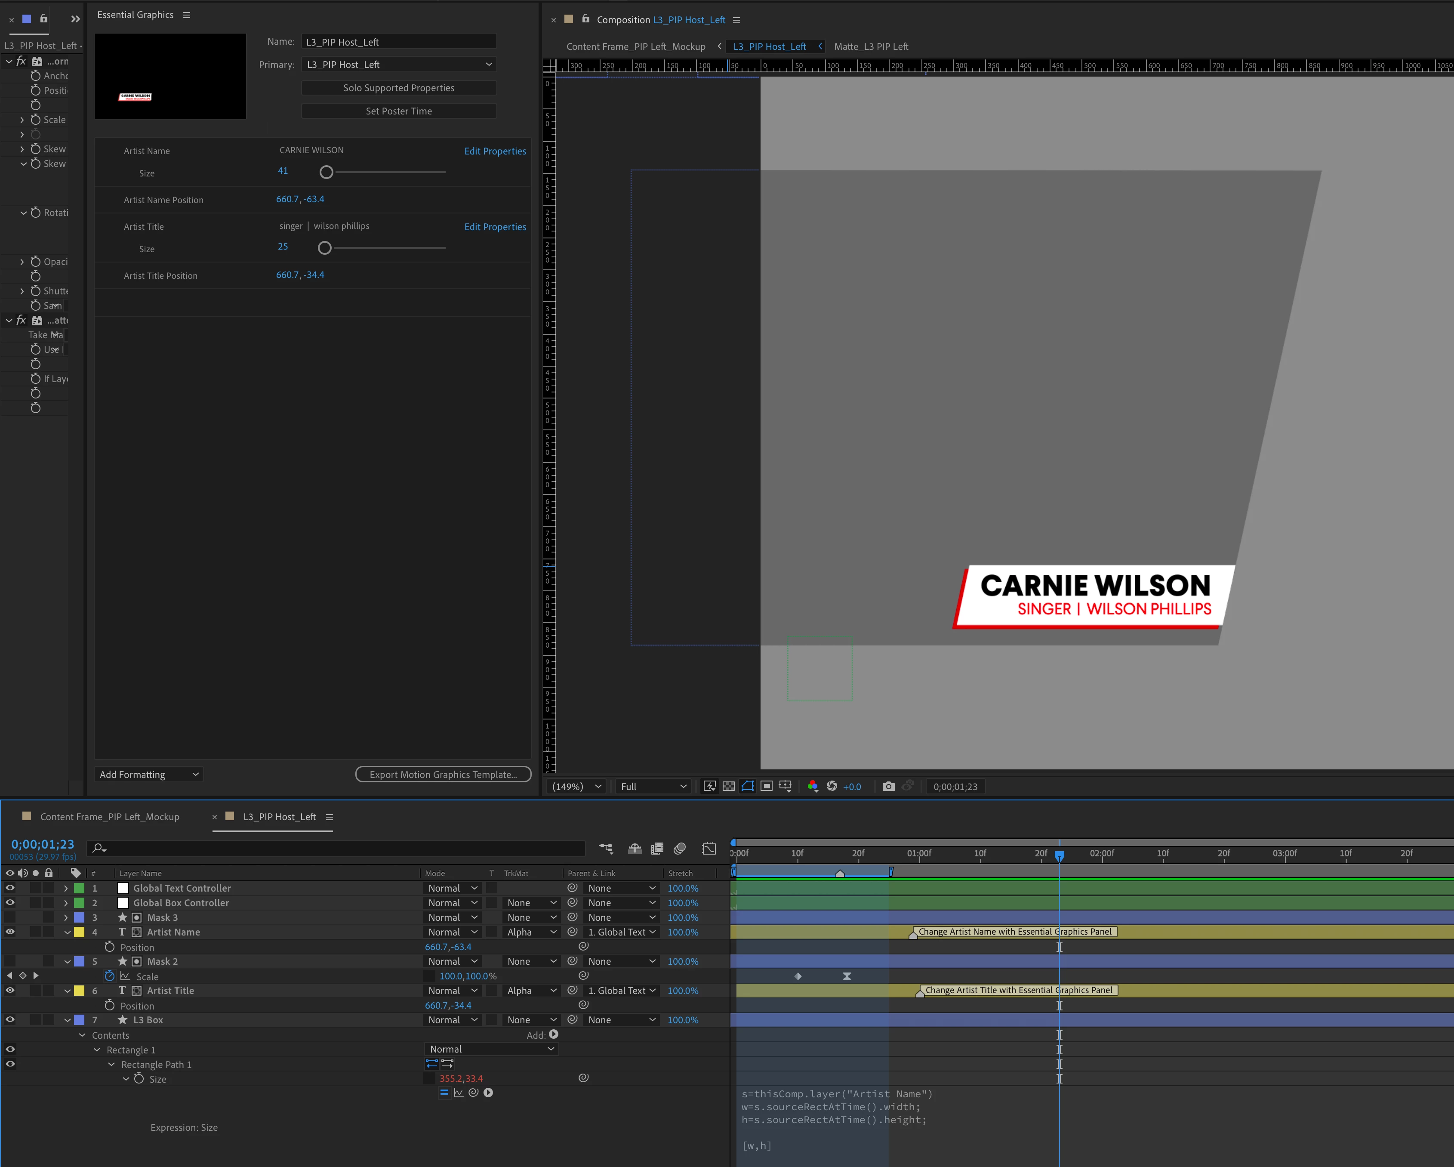Click Edit Properties for Artist Name
Viewport: 1454px width, 1167px height.
(x=495, y=151)
